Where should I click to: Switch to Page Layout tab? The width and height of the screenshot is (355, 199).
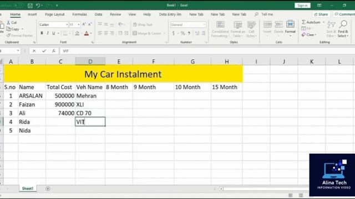[x=54, y=14]
